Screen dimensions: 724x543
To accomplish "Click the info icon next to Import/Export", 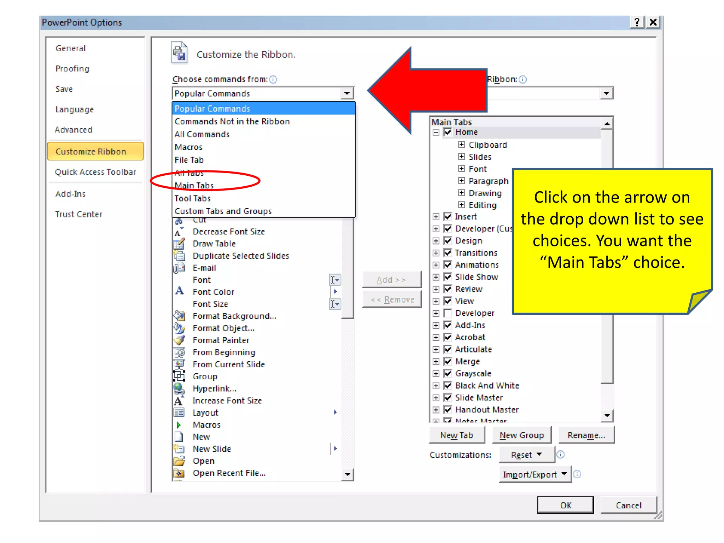I will pyautogui.click(x=577, y=474).
